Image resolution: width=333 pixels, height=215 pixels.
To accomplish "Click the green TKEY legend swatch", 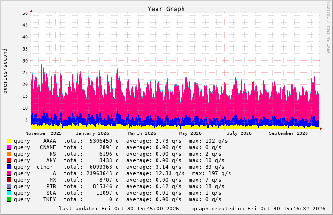I will point(9,199).
